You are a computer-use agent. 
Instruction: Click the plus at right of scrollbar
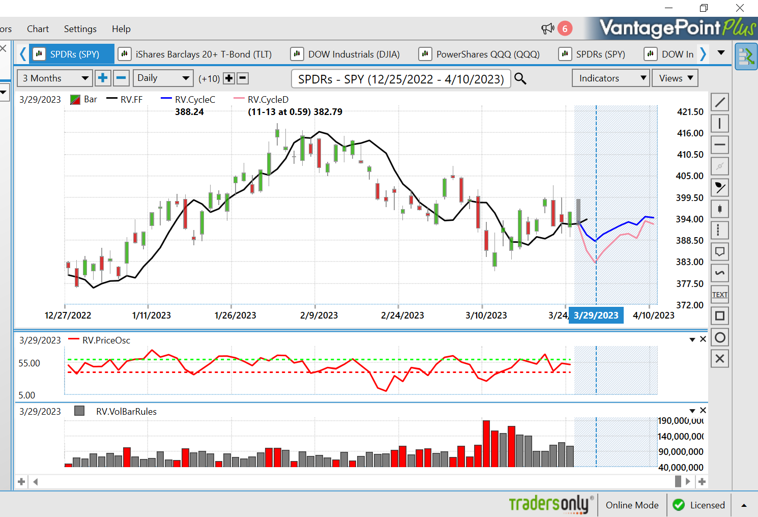[702, 481]
